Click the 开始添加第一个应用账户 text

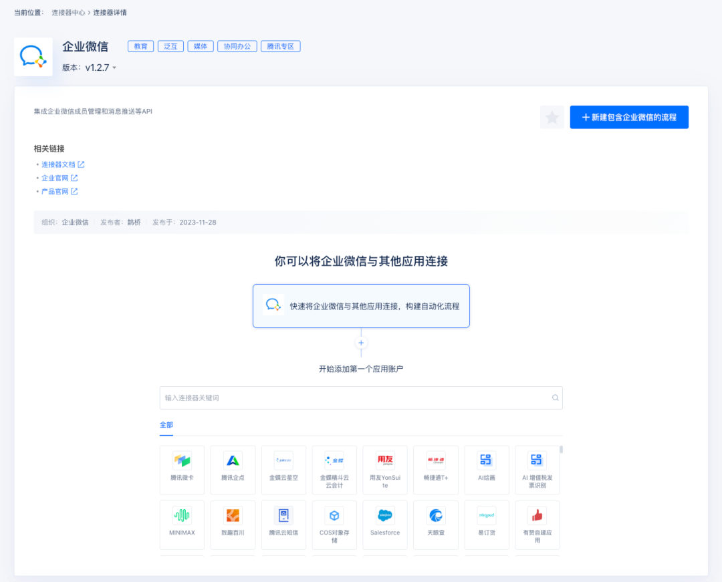pyautogui.click(x=361, y=369)
